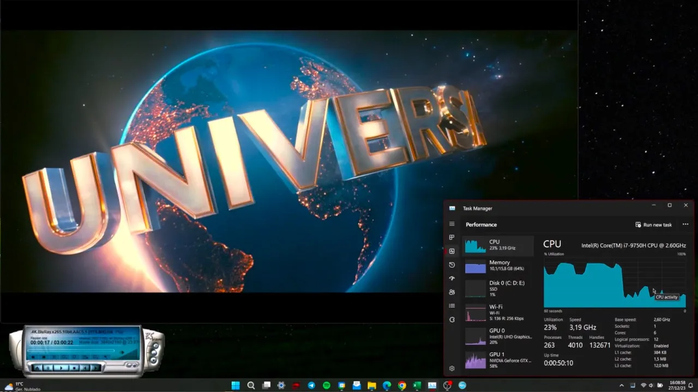
Task: Click the Up time value 0:00:50:10
Action: pyautogui.click(x=558, y=363)
